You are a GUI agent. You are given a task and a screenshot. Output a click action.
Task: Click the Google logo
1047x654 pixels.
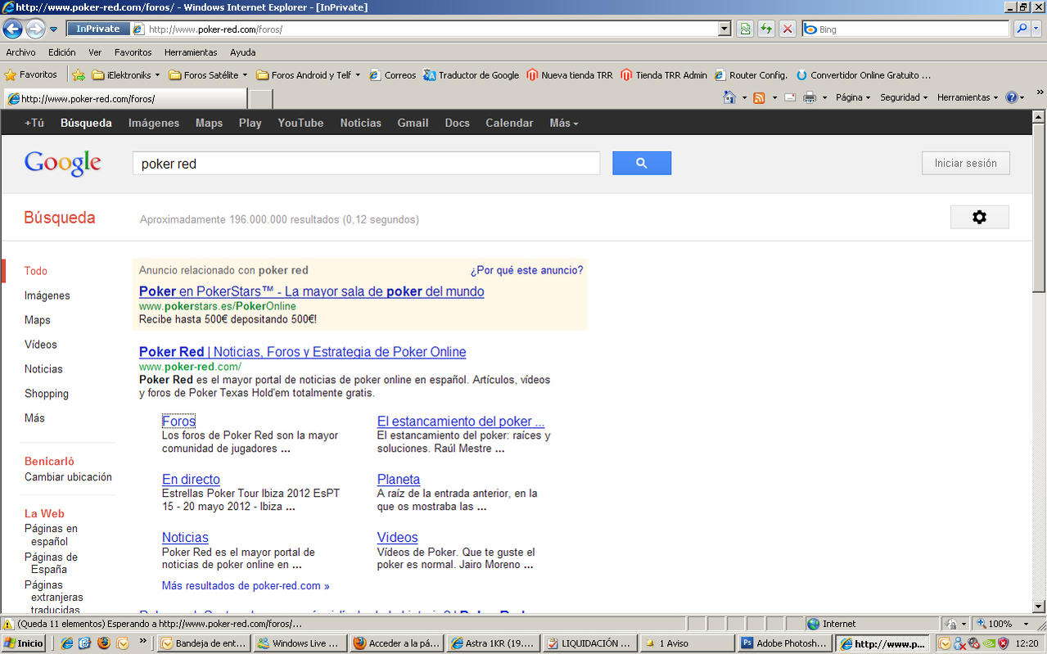(x=63, y=164)
